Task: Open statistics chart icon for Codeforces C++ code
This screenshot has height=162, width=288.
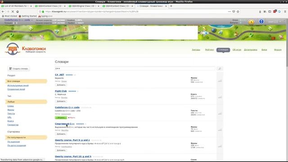Action: [x=220, y=113]
